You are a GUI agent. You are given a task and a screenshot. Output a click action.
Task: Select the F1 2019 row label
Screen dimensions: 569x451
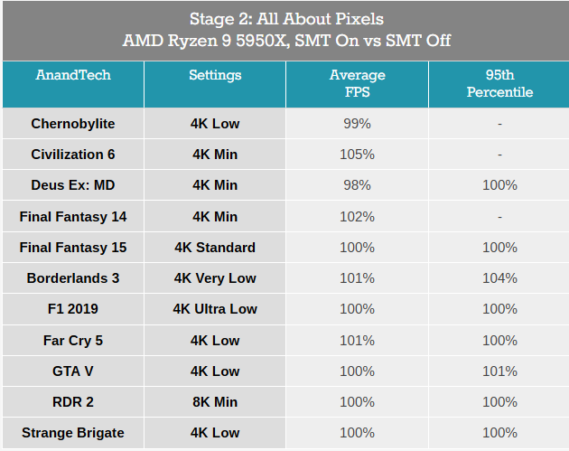73,309
